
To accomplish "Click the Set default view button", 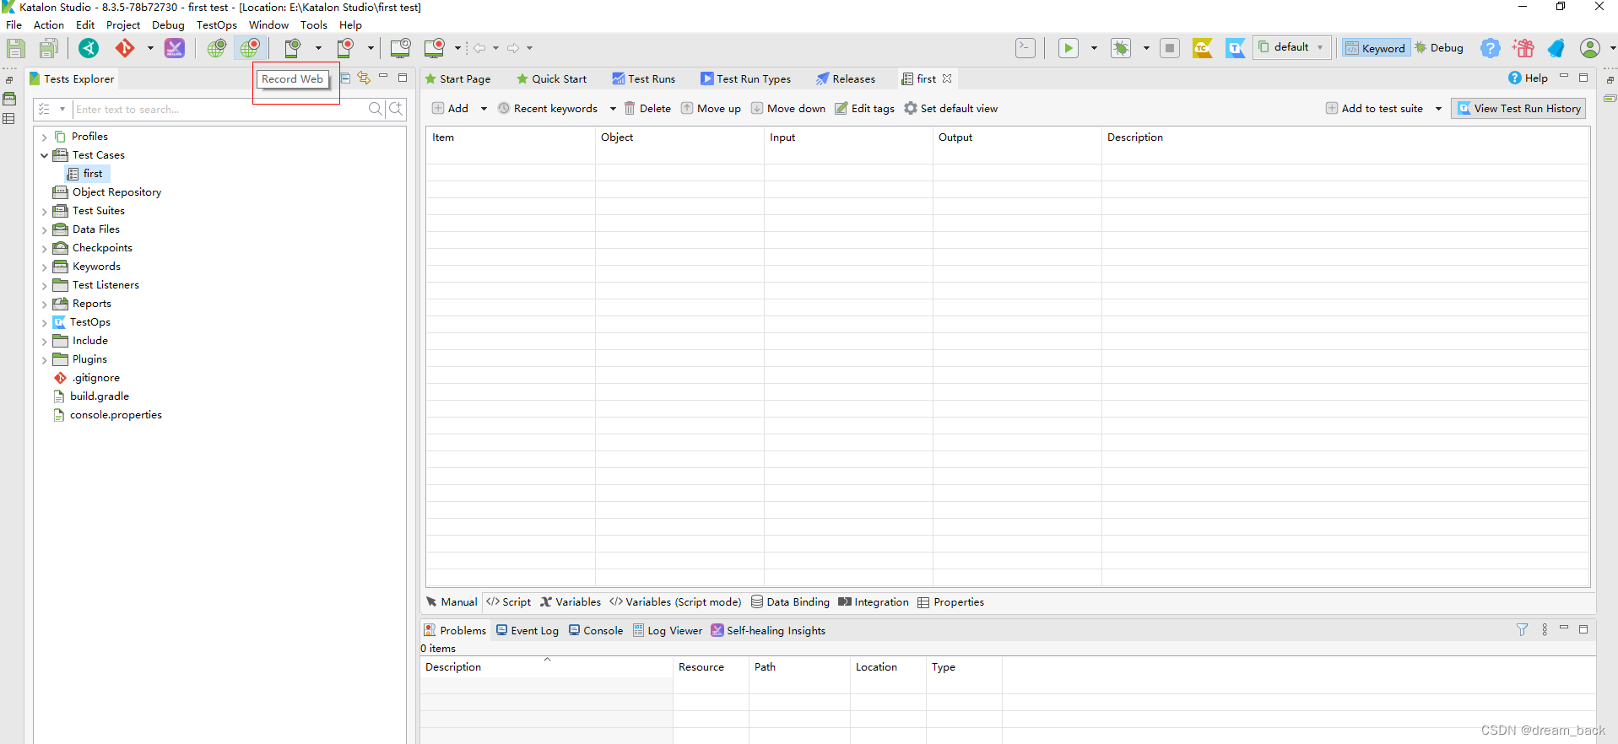I will tap(950, 109).
